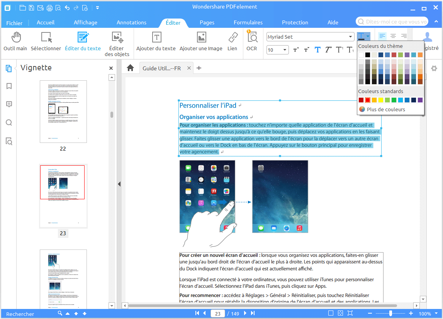Open the Myriad Set font dropdown
This screenshot has width=443, height=319.
click(x=351, y=37)
